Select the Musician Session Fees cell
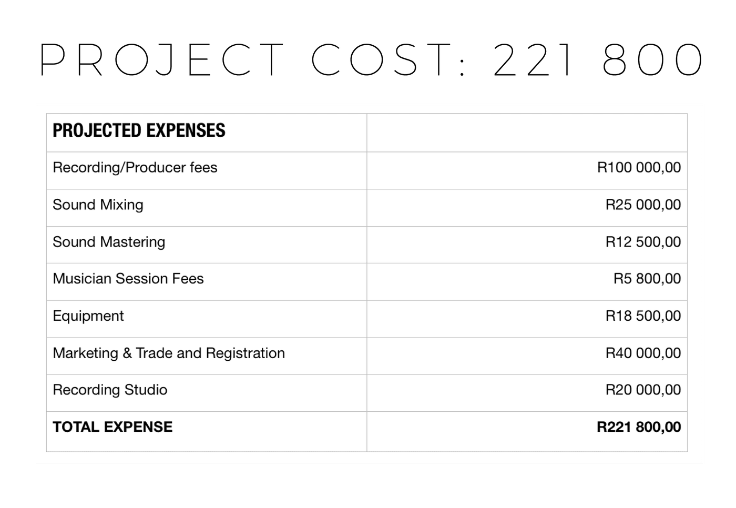736x508 pixels. click(x=207, y=282)
